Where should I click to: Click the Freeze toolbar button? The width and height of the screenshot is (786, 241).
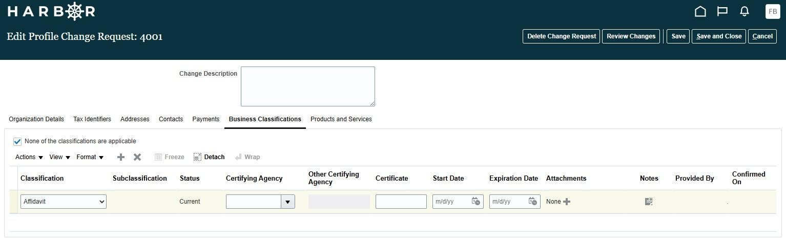(x=169, y=157)
